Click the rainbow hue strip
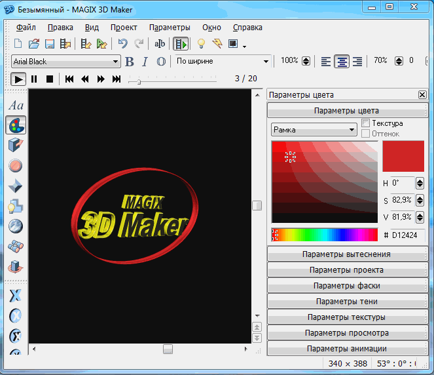This screenshot has height=375, width=434. [325, 235]
